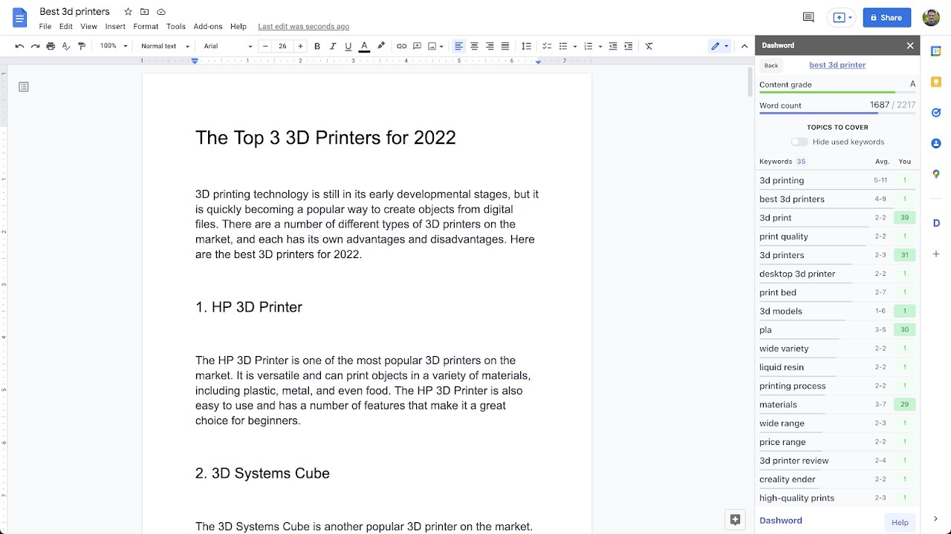Image resolution: width=951 pixels, height=534 pixels.
Task: Insert a checklist
Action: click(x=547, y=46)
